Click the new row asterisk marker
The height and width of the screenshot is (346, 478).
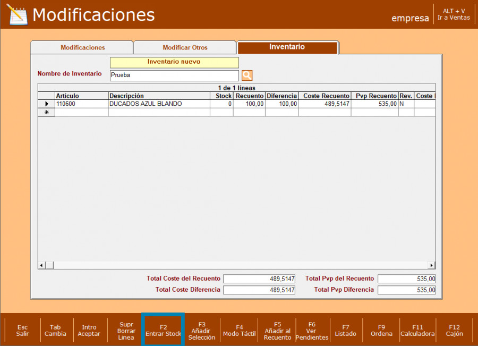click(x=46, y=112)
